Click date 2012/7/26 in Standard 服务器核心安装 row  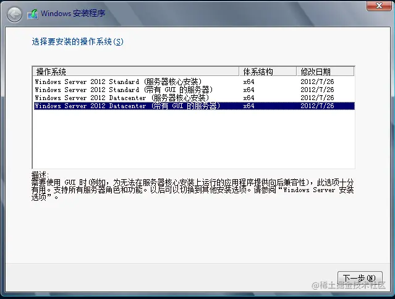(317, 82)
